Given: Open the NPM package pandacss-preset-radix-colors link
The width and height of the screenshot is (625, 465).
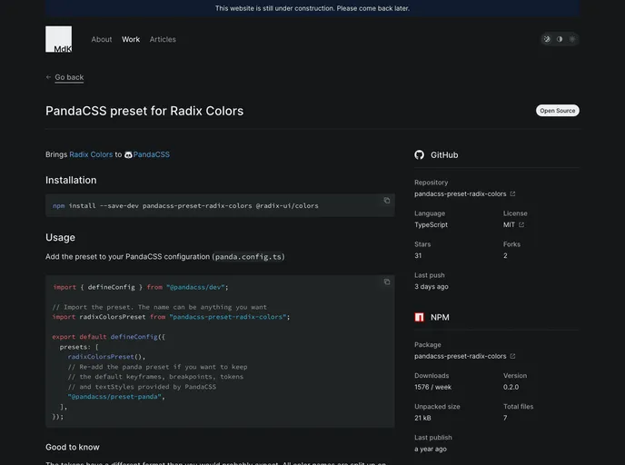Looking at the screenshot, I should [461, 356].
